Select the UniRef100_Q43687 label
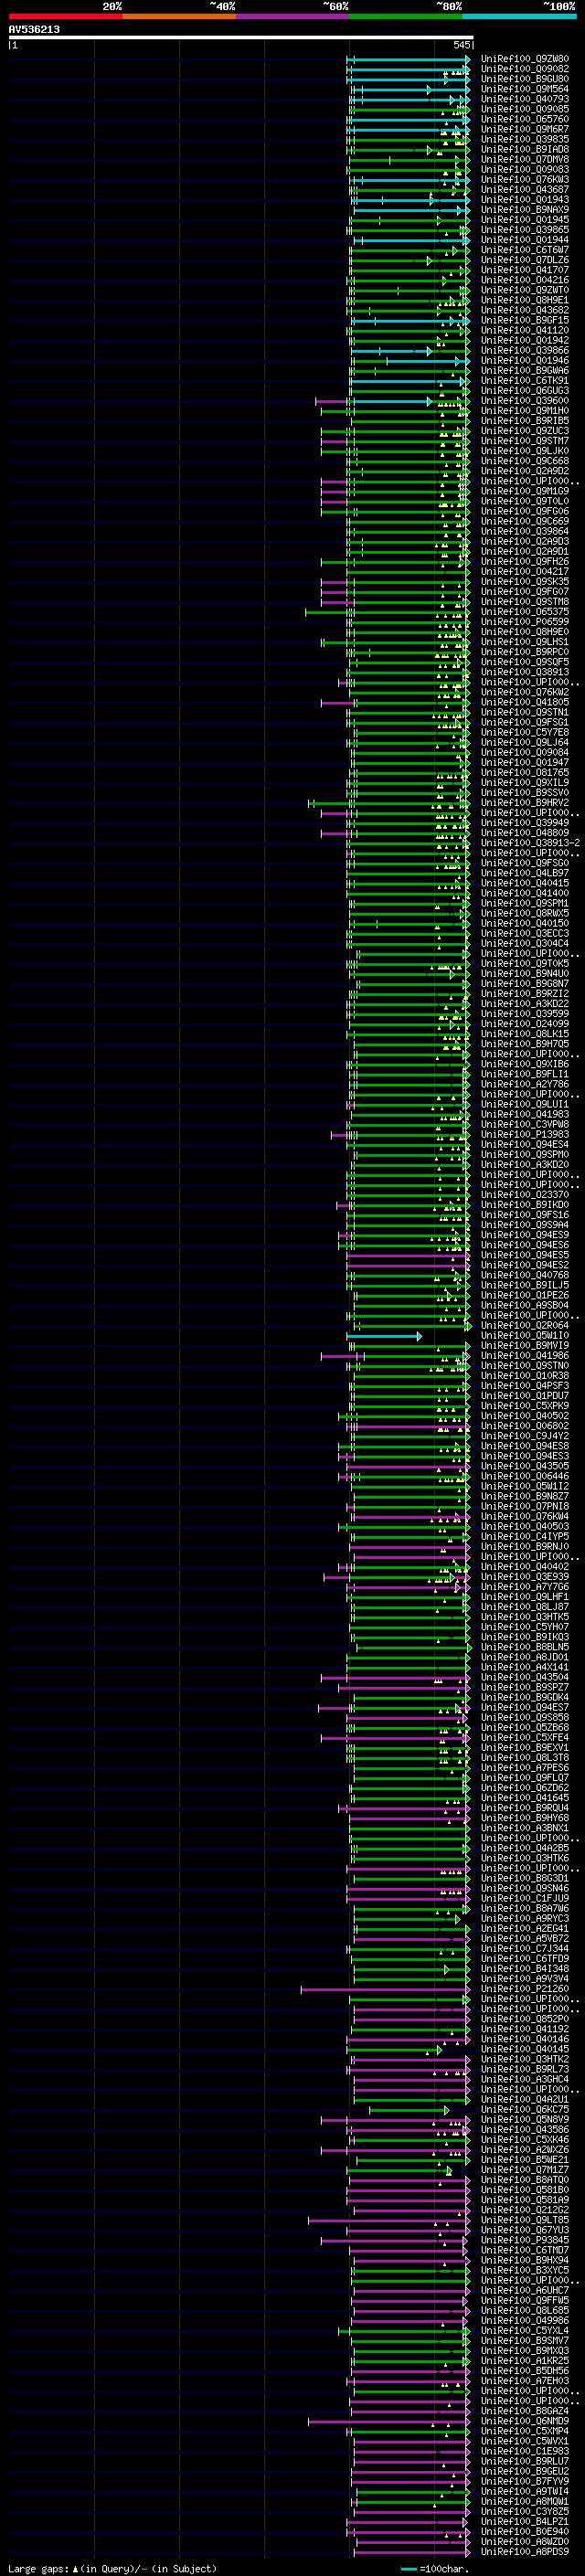 (524, 190)
